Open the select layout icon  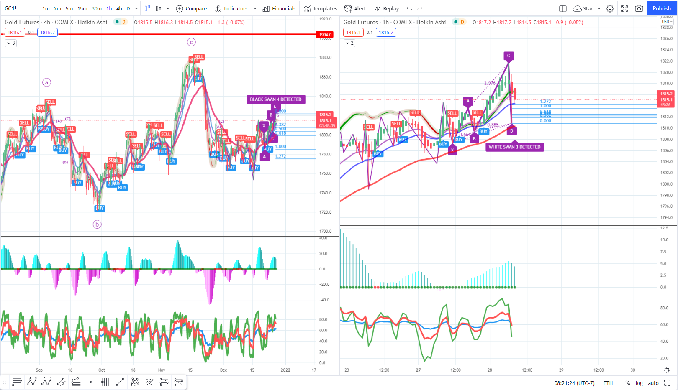tap(563, 8)
